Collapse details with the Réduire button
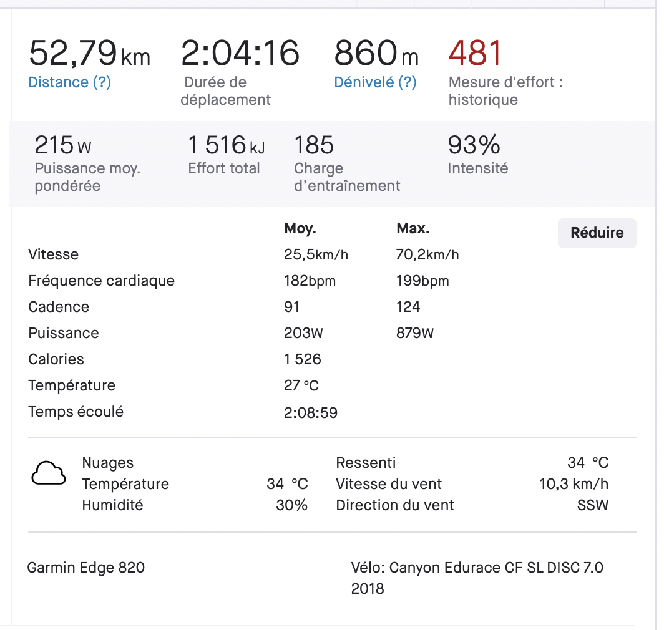Viewport: 664px width, 630px height. tap(597, 233)
